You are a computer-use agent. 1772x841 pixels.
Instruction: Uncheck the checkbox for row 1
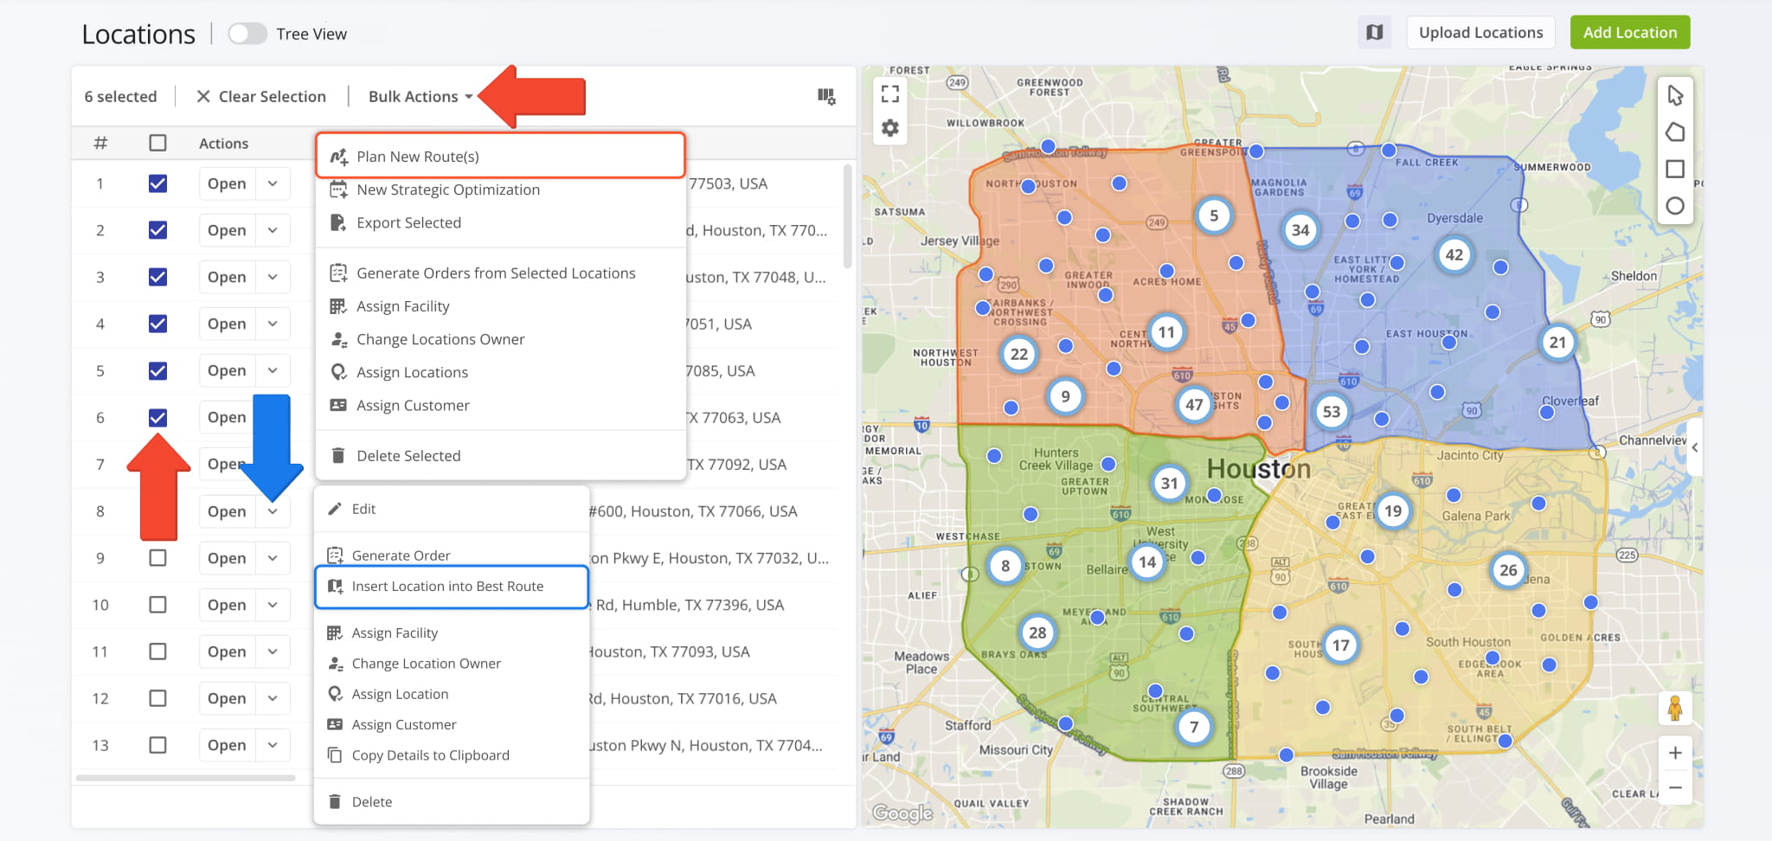click(x=157, y=183)
